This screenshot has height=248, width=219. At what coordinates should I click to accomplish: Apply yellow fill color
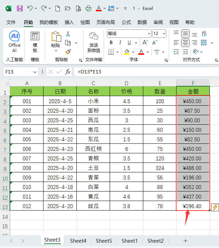point(127,52)
